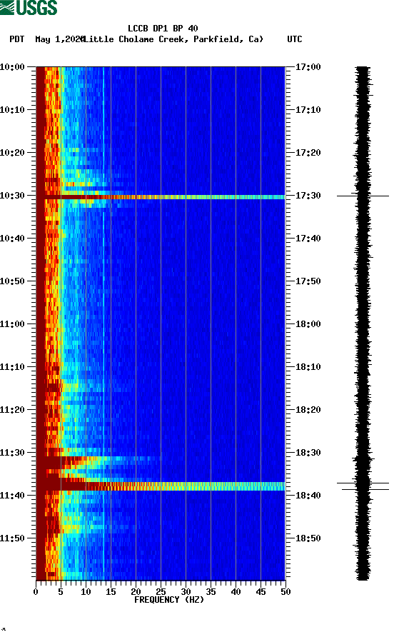
Task: Click the '11:50' PDT time label
Action: [13, 538]
